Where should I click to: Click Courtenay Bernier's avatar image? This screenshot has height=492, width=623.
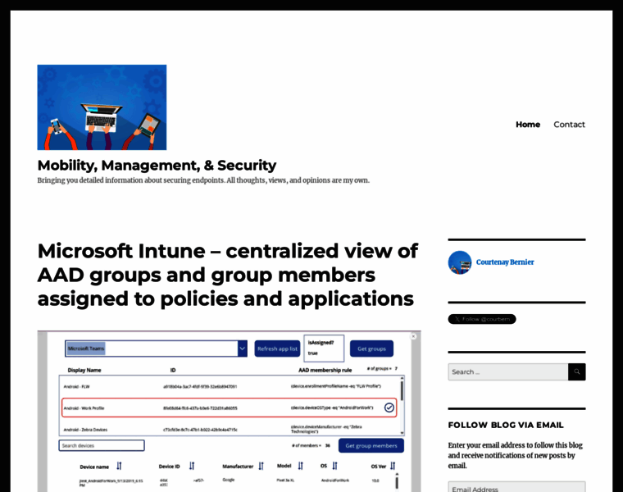460,262
